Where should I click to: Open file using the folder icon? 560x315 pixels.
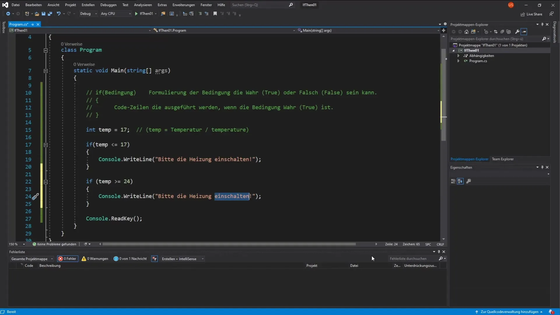coord(37,14)
